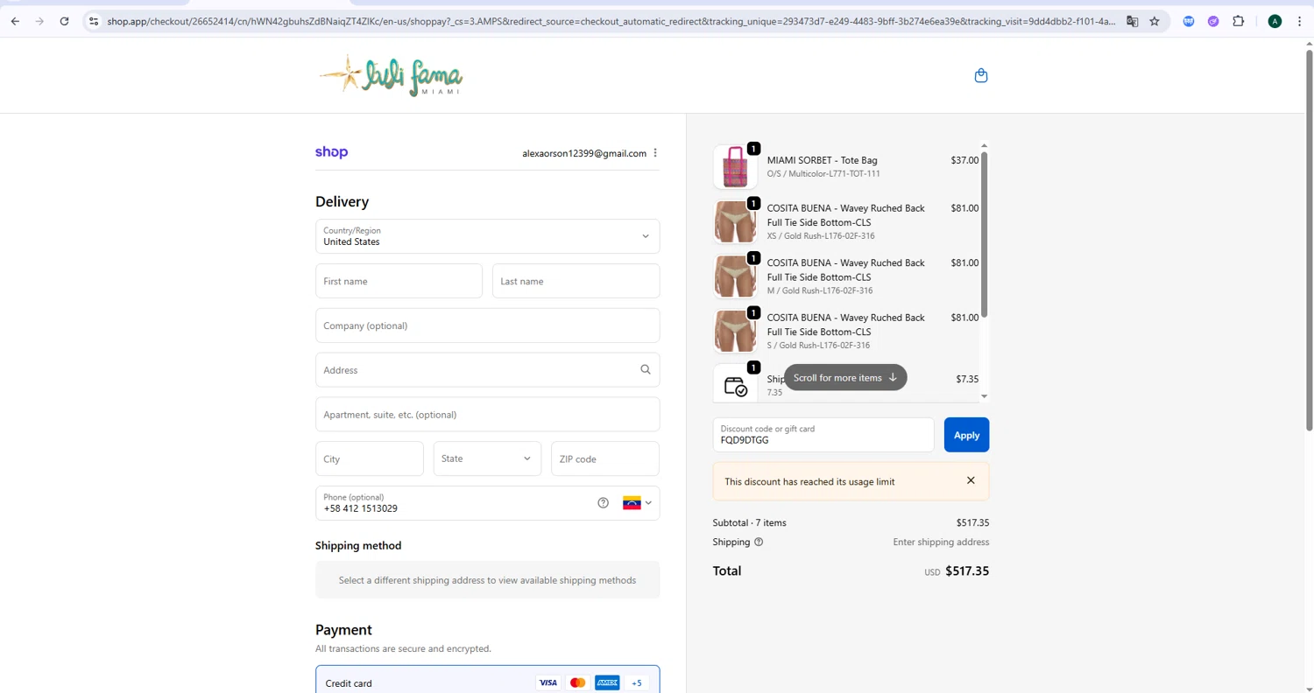Viewport: 1314px width, 693px height.
Task: Click the $7.35 shipping protection price
Action: (x=967, y=379)
